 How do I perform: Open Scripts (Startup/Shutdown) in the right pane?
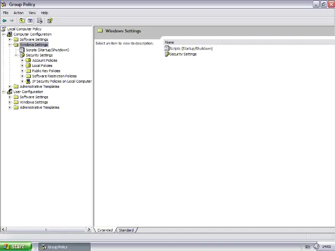click(191, 49)
